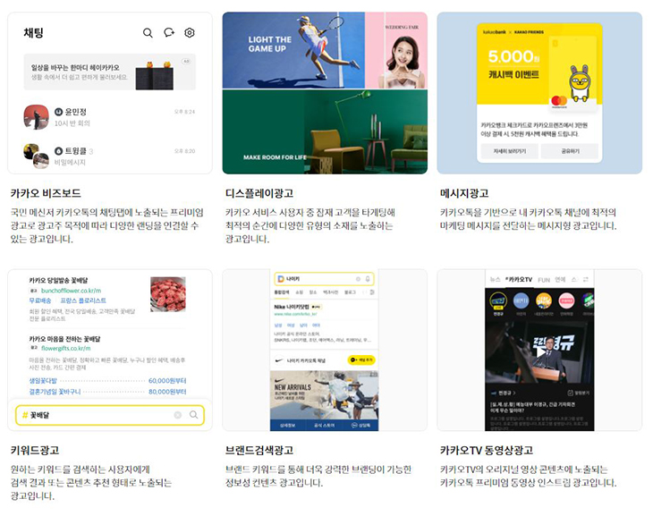The height and width of the screenshot is (516, 653).
Task: Click the rabbit character on the cashback card
Action: 580,84
